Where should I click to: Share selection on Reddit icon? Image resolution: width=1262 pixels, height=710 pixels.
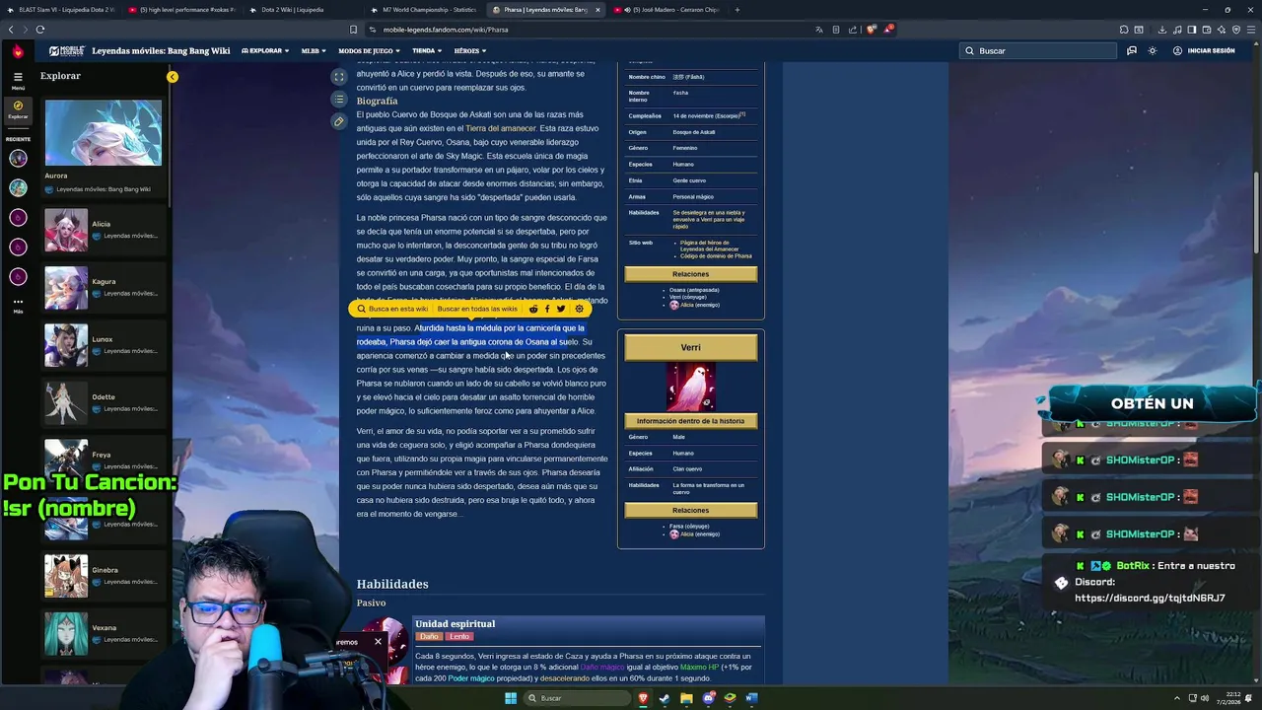point(533,309)
